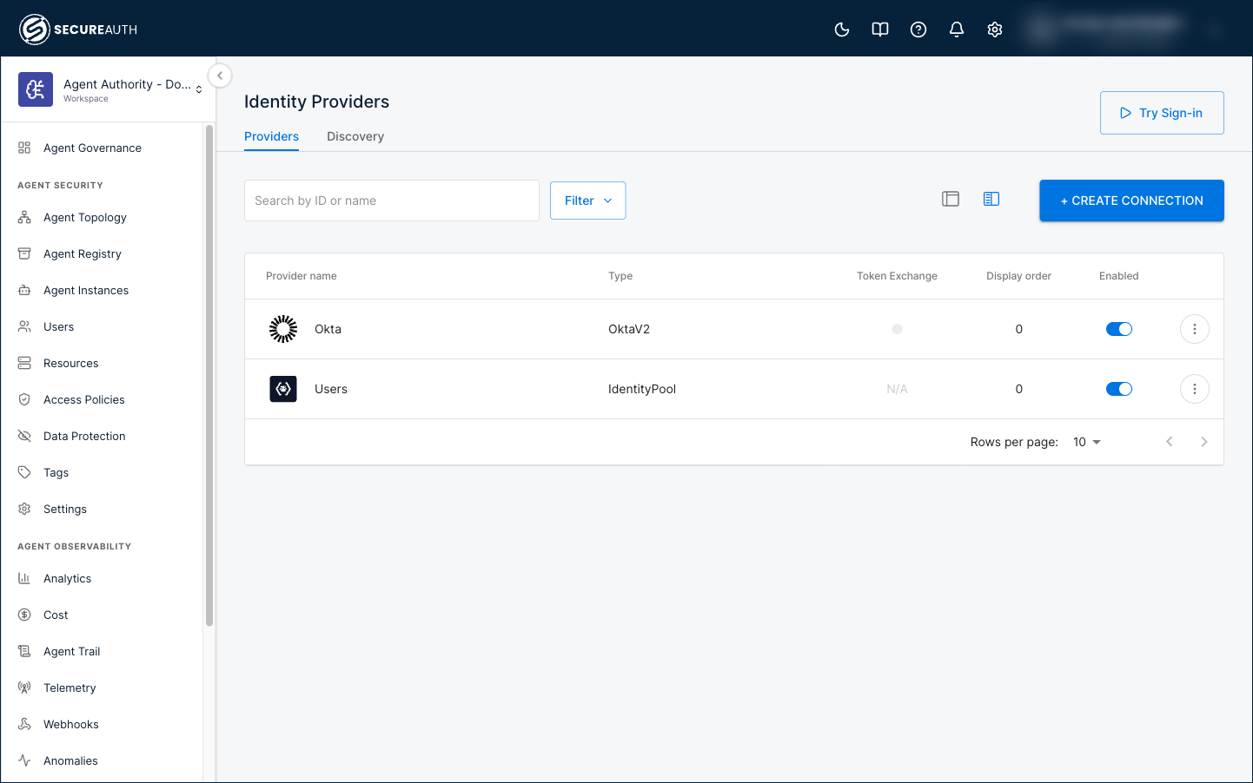Click the Try Sign-in button
The image size is (1253, 783).
click(1162, 113)
